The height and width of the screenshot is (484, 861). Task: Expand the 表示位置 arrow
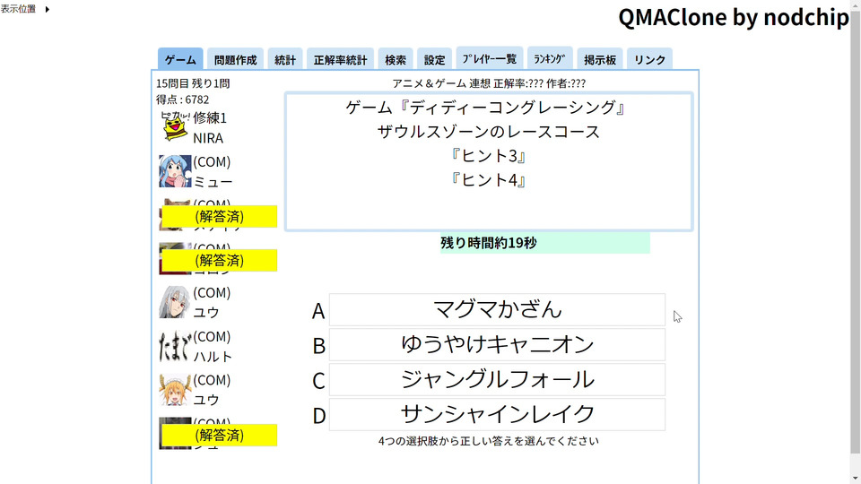(x=48, y=9)
